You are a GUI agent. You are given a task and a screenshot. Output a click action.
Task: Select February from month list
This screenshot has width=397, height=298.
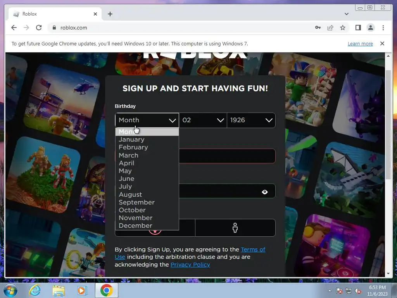tap(147, 147)
